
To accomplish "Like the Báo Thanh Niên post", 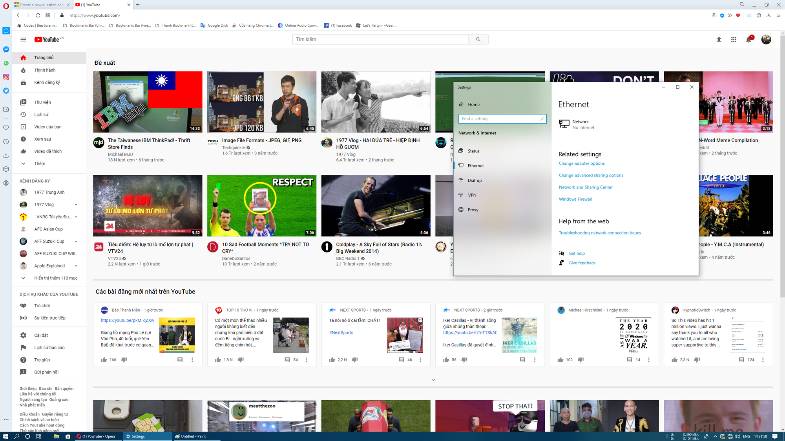I will (104, 360).
